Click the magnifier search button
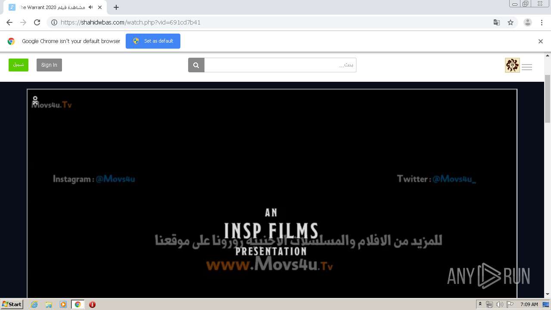 196,65
